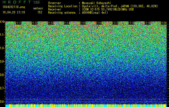Click time marker 2113
The image size is (169, 107).
[x=51, y=23]
